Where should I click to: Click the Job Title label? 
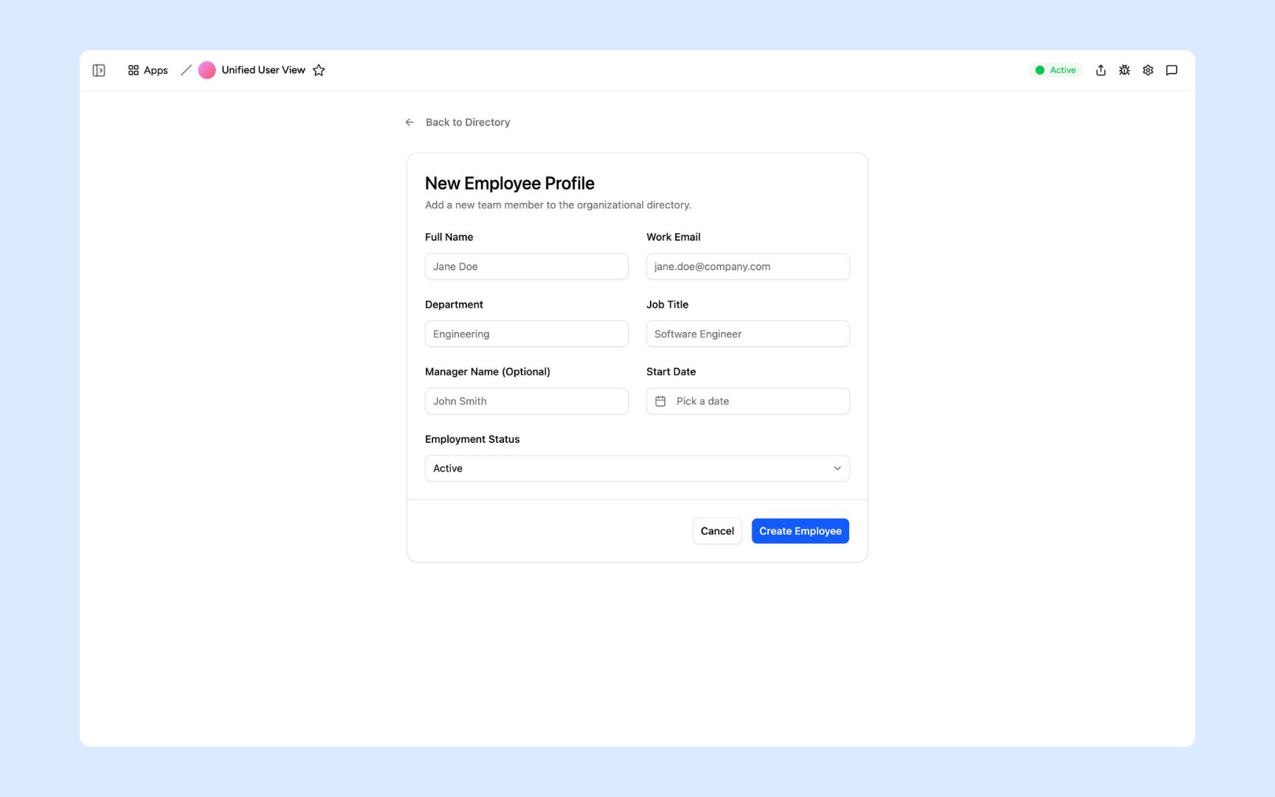click(x=668, y=305)
